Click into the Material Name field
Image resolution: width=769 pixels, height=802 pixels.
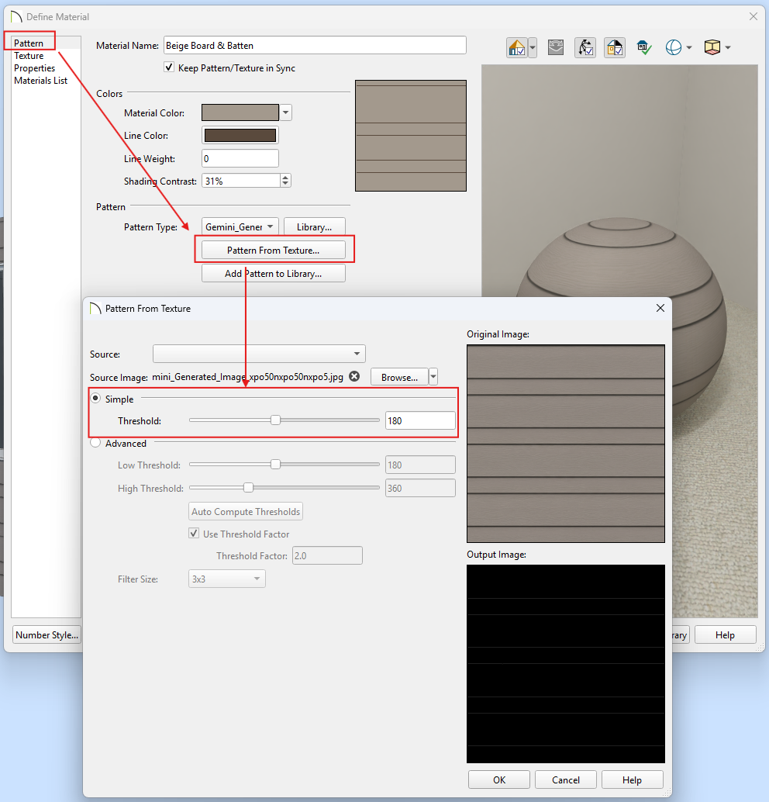(315, 45)
